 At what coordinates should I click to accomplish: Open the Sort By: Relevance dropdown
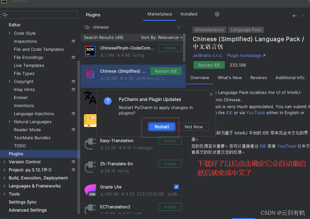click(x=162, y=37)
